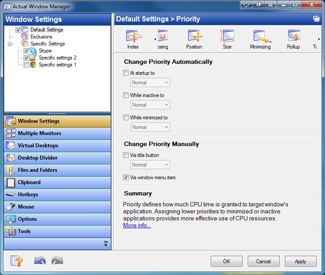This screenshot has width=325, height=275.
Task: Click the Chrome icon beside Specific settings 1
Action: click(33, 65)
